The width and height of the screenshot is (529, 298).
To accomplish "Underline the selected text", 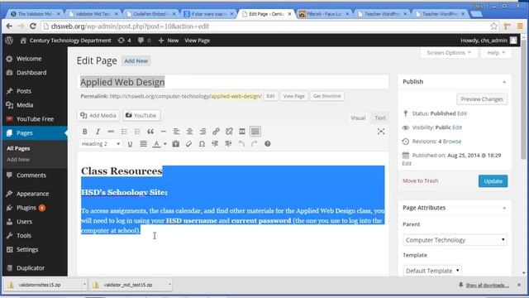I will 130,144.
